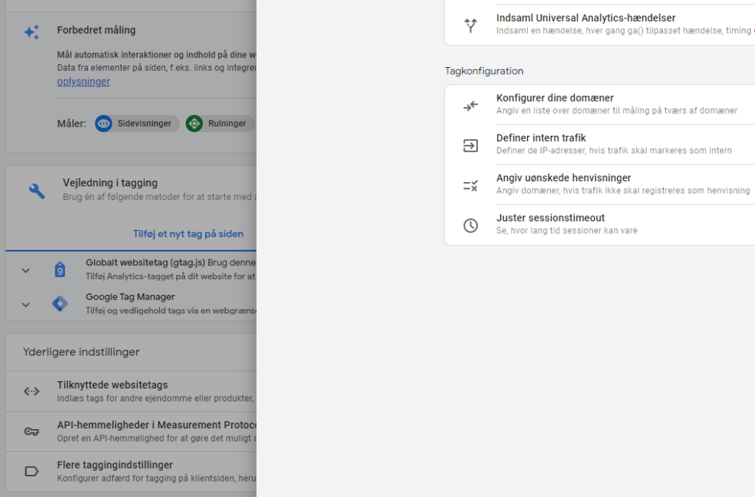Open the oplysninger link
This screenshot has width=755, height=497.
click(83, 82)
